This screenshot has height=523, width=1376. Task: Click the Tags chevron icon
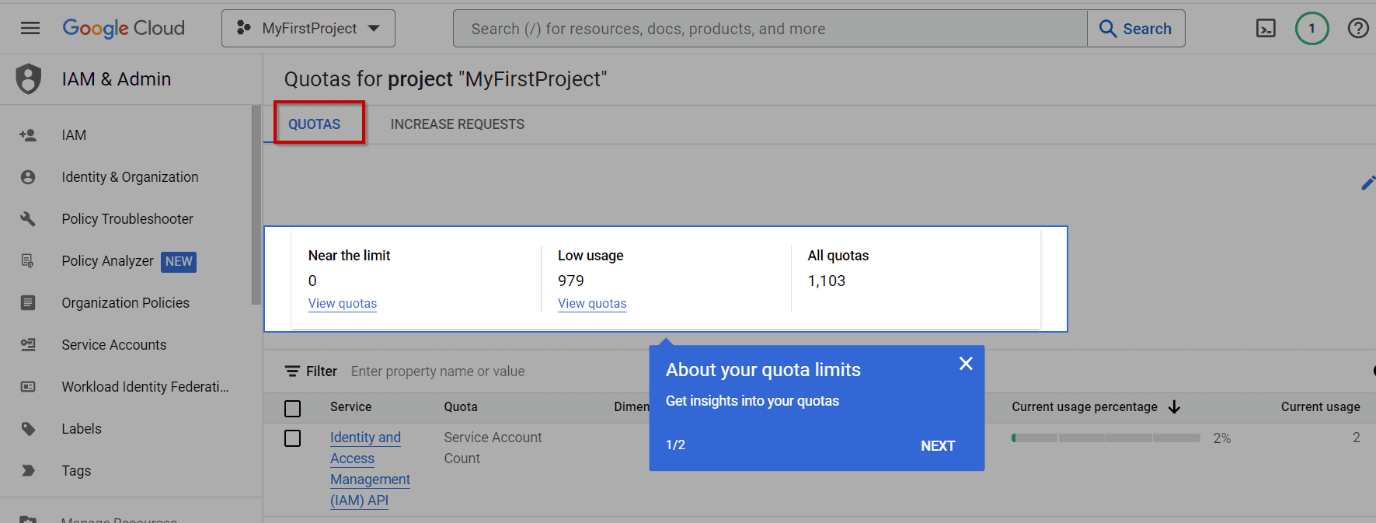[x=28, y=471]
